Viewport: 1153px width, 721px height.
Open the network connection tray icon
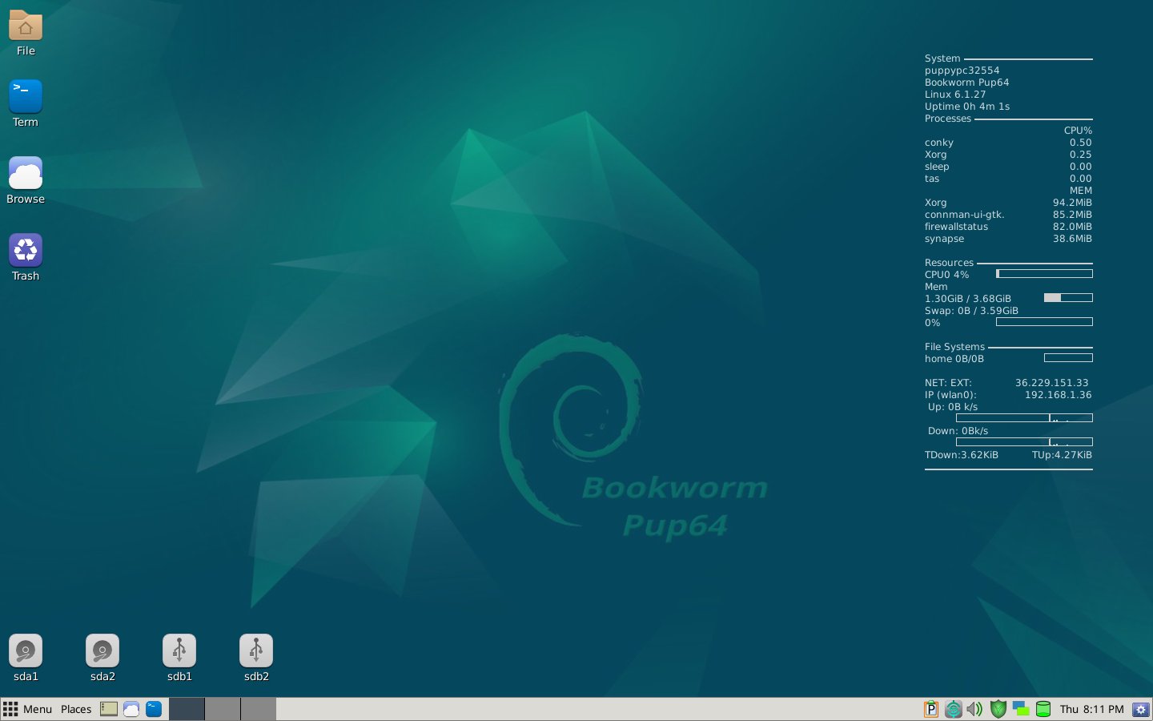pyautogui.click(x=1020, y=709)
